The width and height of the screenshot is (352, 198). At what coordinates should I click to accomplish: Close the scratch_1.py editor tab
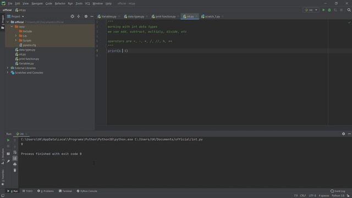(x=222, y=16)
